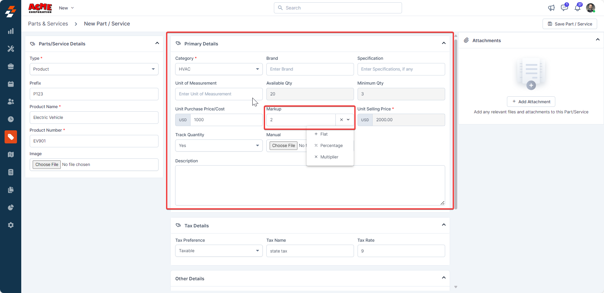Image resolution: width=604 pixels, height=293 pixels.
Task: Open the map icon in sidebar
Action: point(11,155)
